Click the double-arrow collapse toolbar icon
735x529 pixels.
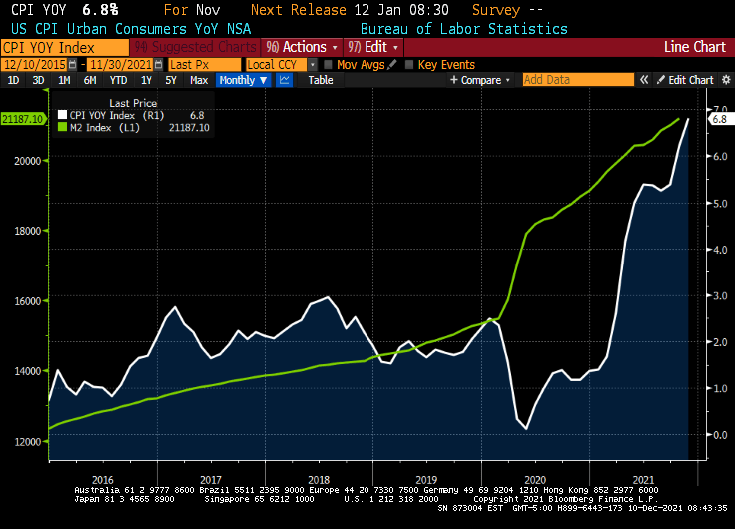tap(642, 80)
